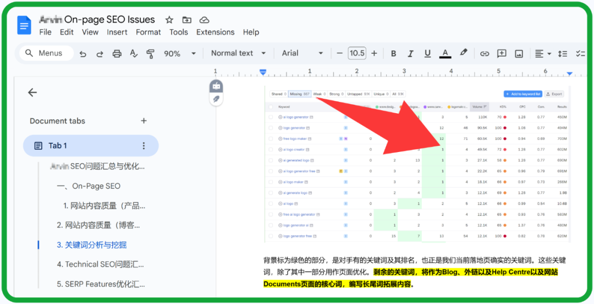Screen dimensions: 594x304
Task: Toggle underline text formatting
Action: point(427,54)
